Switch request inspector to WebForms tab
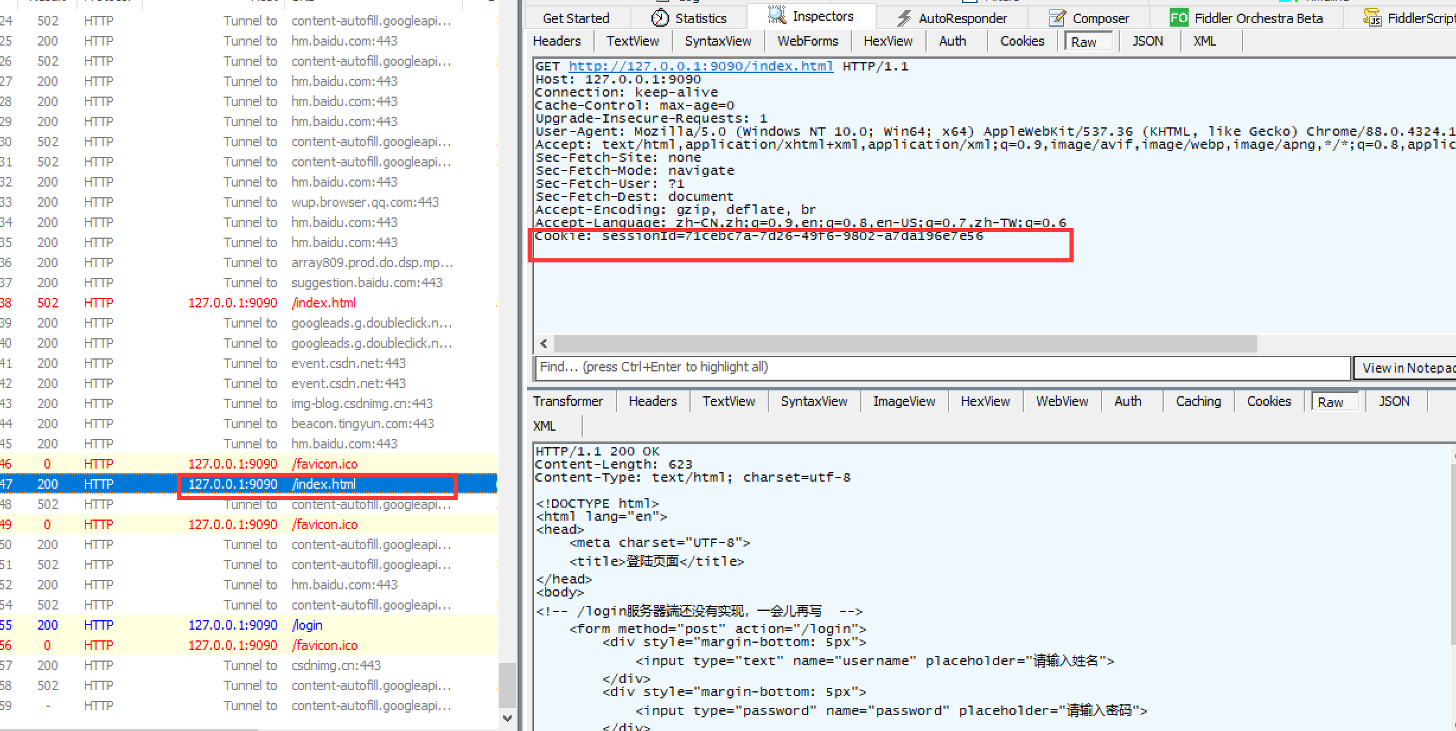This screenshot has height=731, width=1456. [807, 41]
